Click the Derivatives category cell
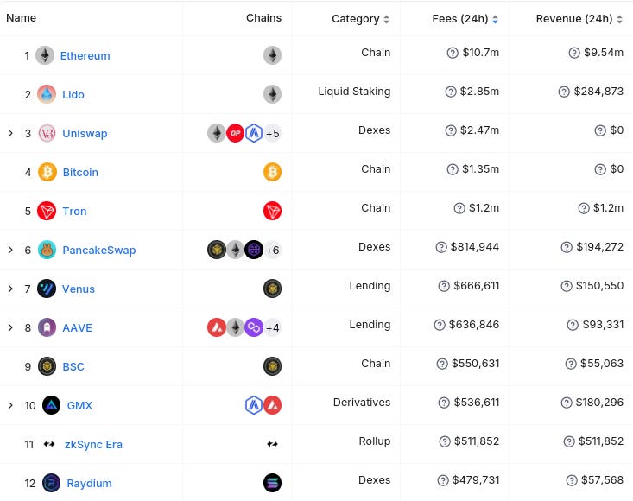Image resolution: width=633 pixels, height=501 pixels. coord(362,402)
